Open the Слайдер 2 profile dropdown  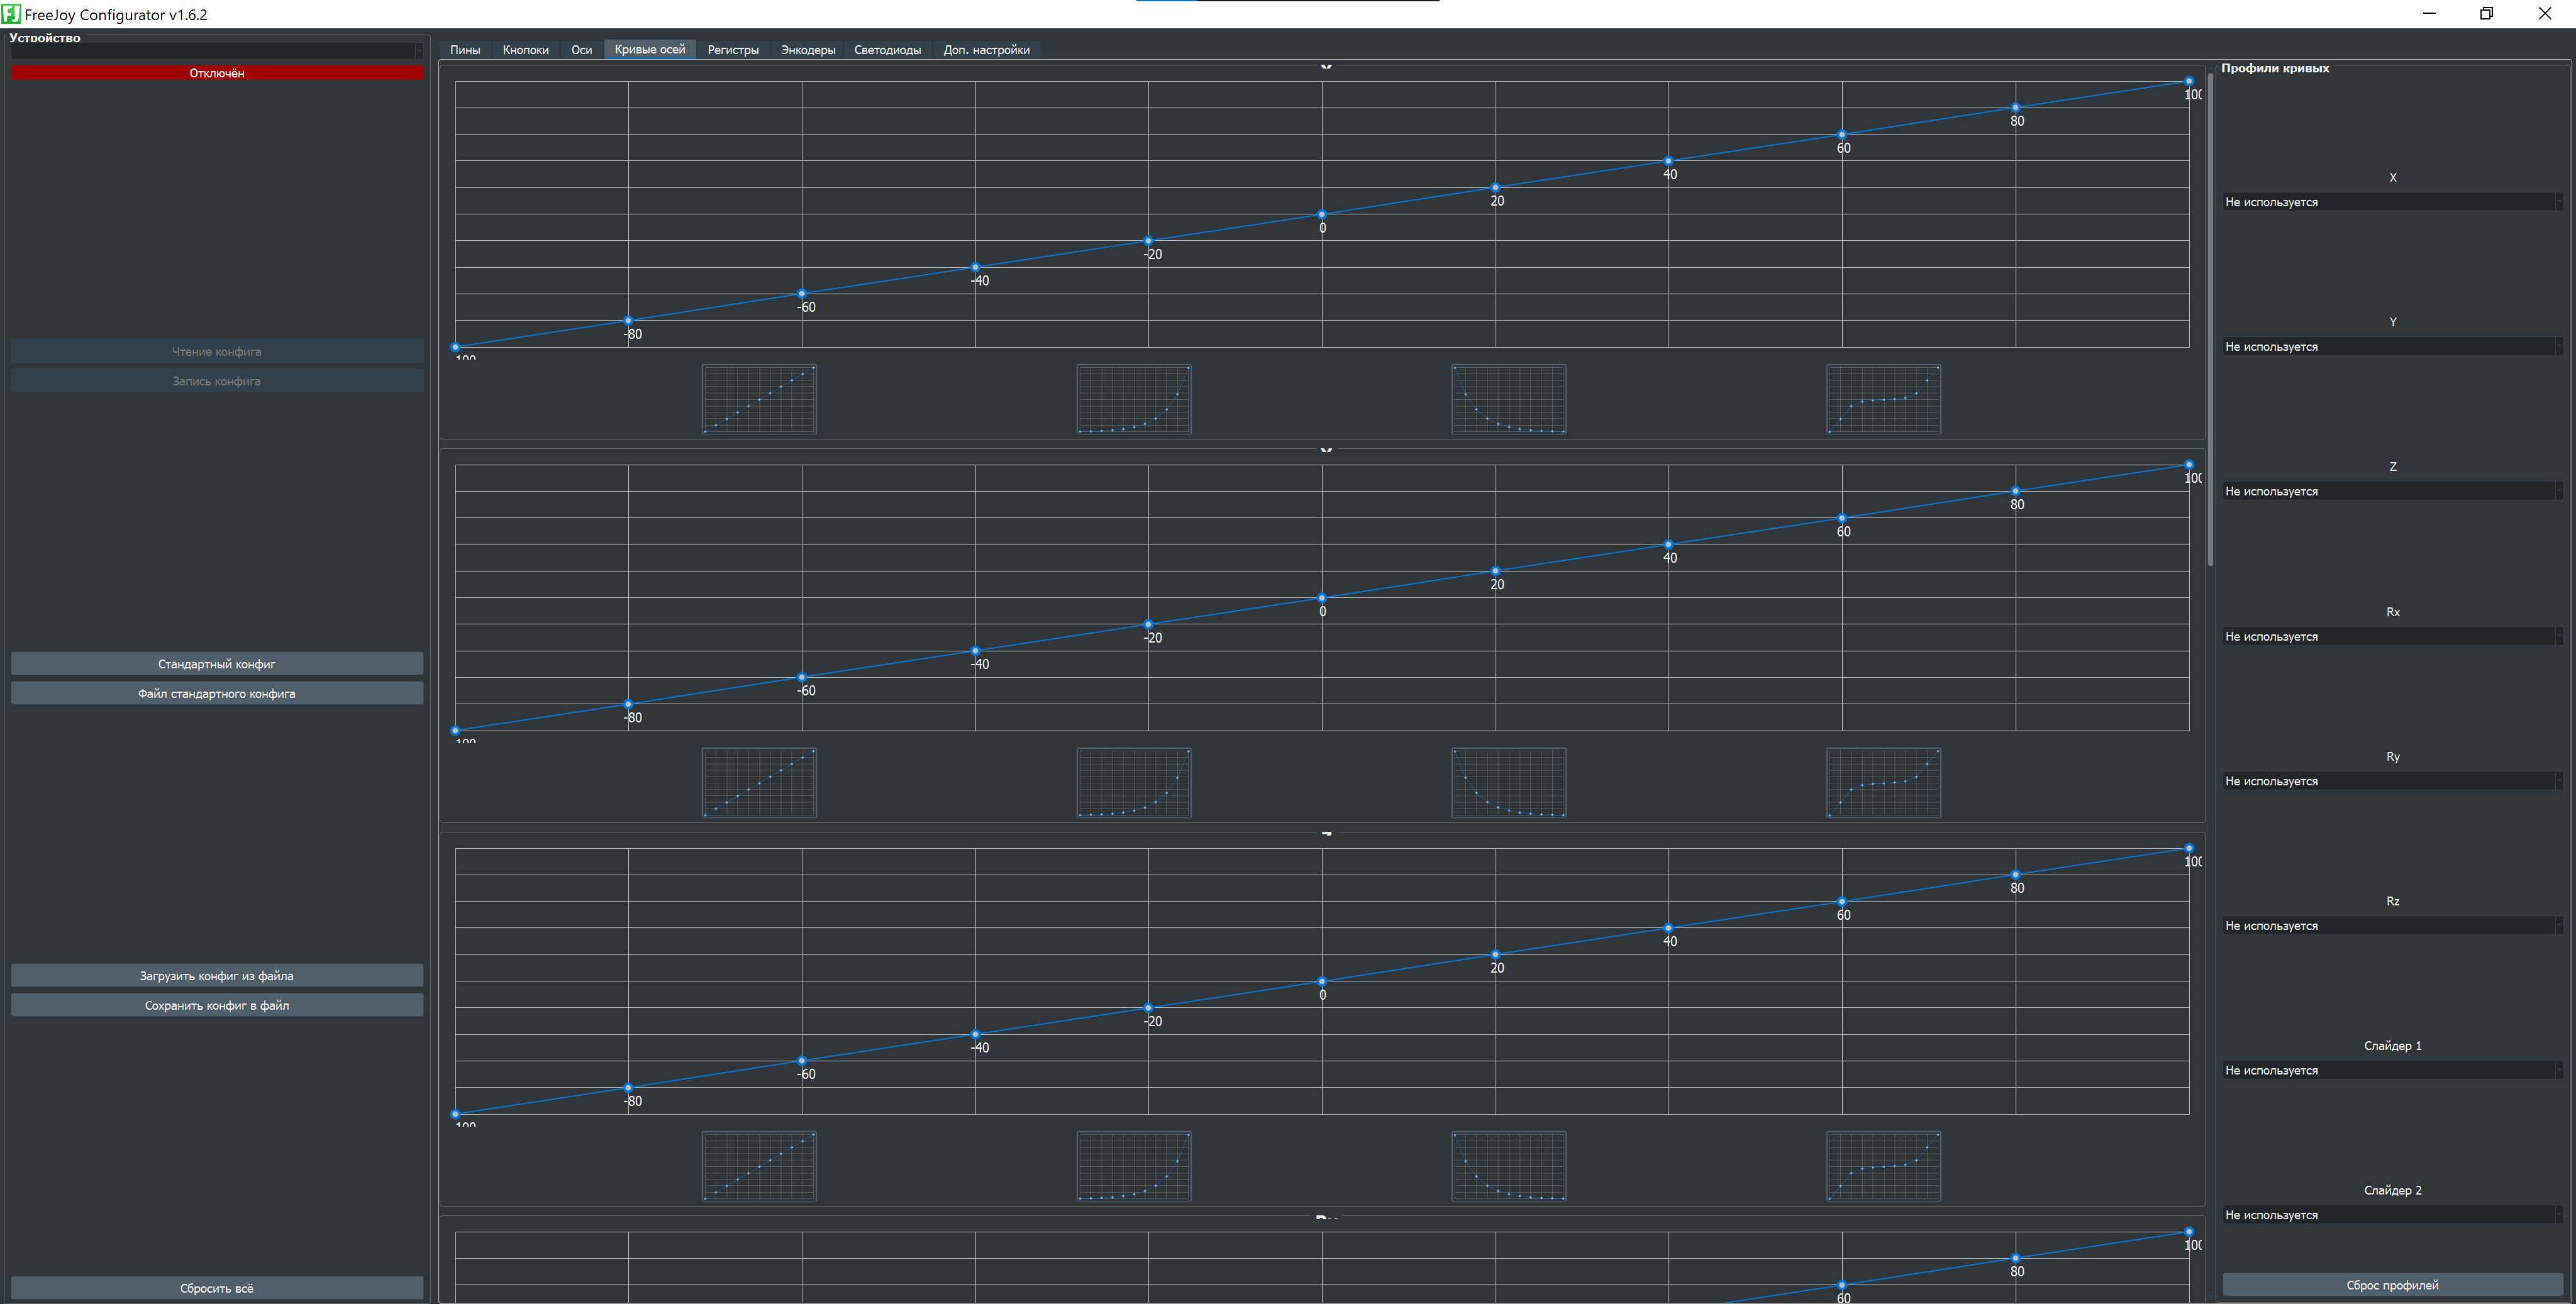point(2392,1215)
